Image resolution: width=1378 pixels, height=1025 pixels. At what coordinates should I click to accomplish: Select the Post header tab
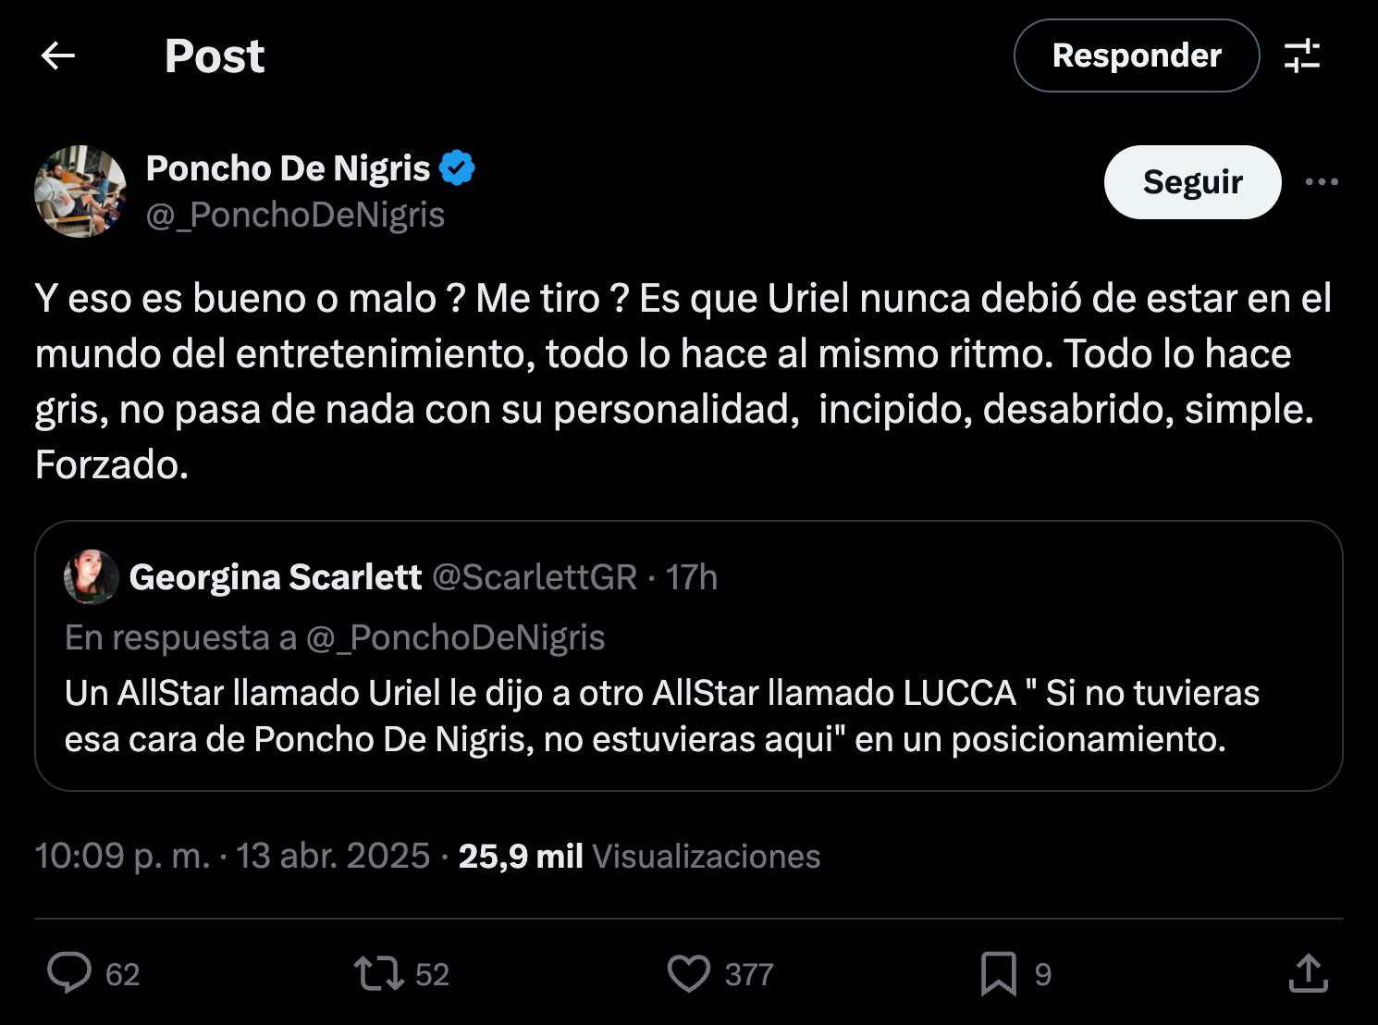(x=214, y=56)
